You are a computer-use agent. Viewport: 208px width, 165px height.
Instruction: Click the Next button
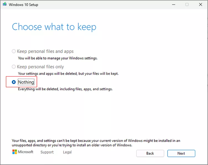click(x=181, y=153)
